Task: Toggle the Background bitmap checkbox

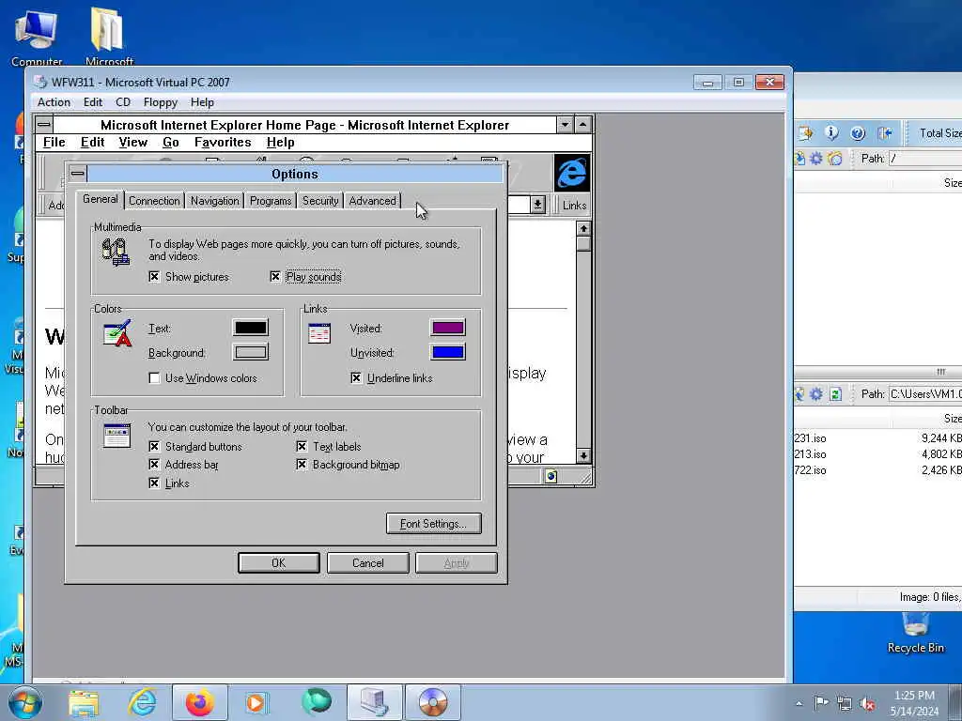Action: (302, 465)
